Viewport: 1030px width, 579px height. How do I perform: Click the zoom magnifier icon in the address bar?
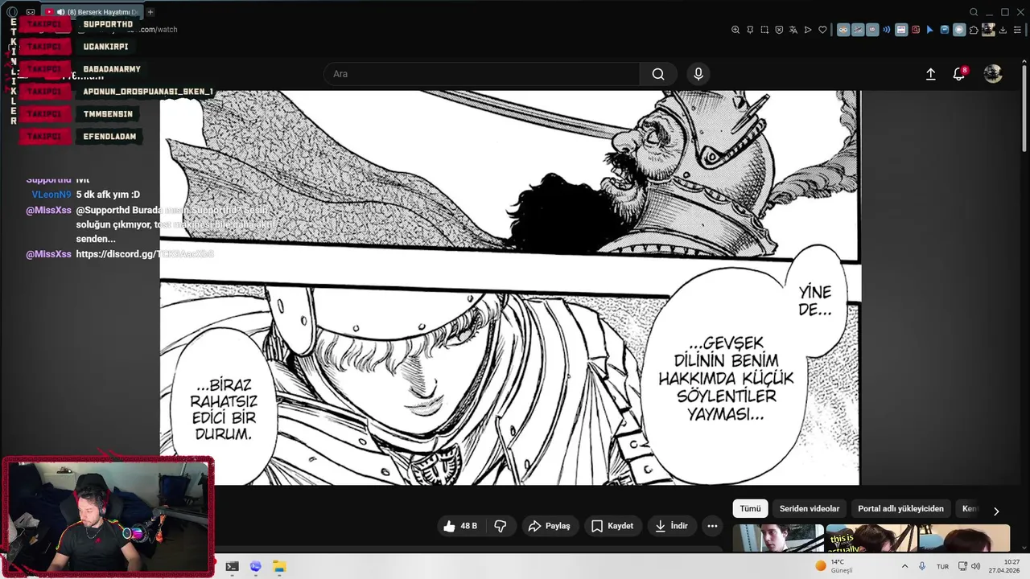tap(735, 30)
